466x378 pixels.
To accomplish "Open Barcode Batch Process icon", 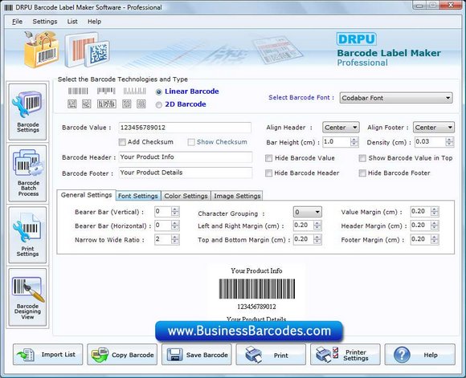I will pyautogui.click(x=27, y=173).
